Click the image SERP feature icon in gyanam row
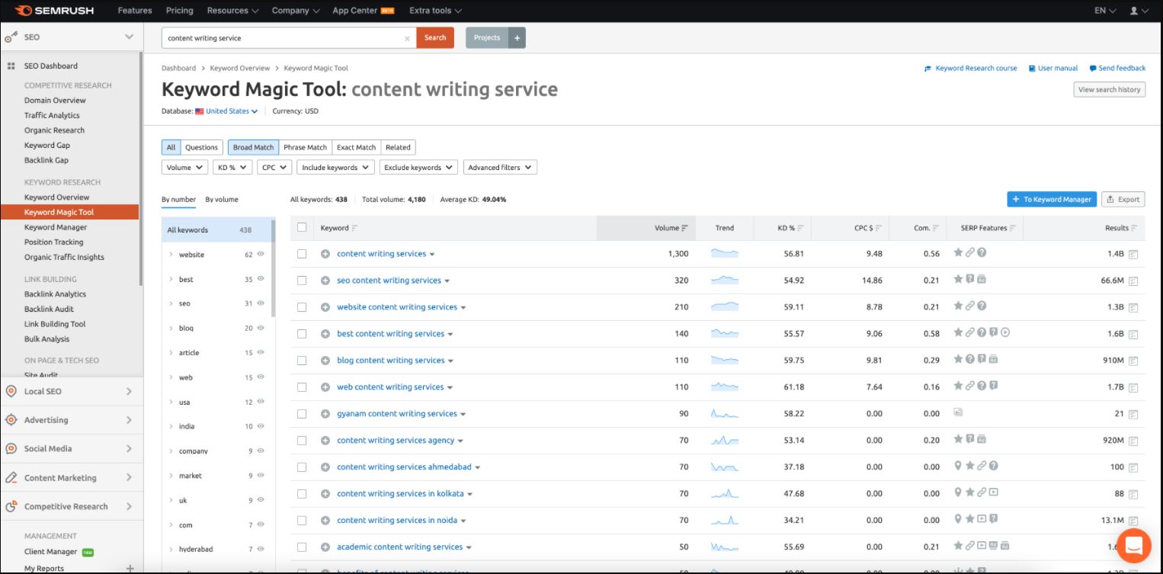 click(x=958, y=412)
